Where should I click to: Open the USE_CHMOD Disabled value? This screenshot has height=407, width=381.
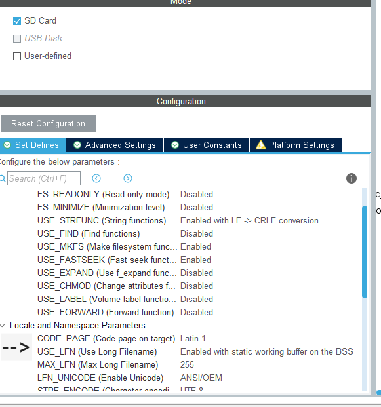197,286
